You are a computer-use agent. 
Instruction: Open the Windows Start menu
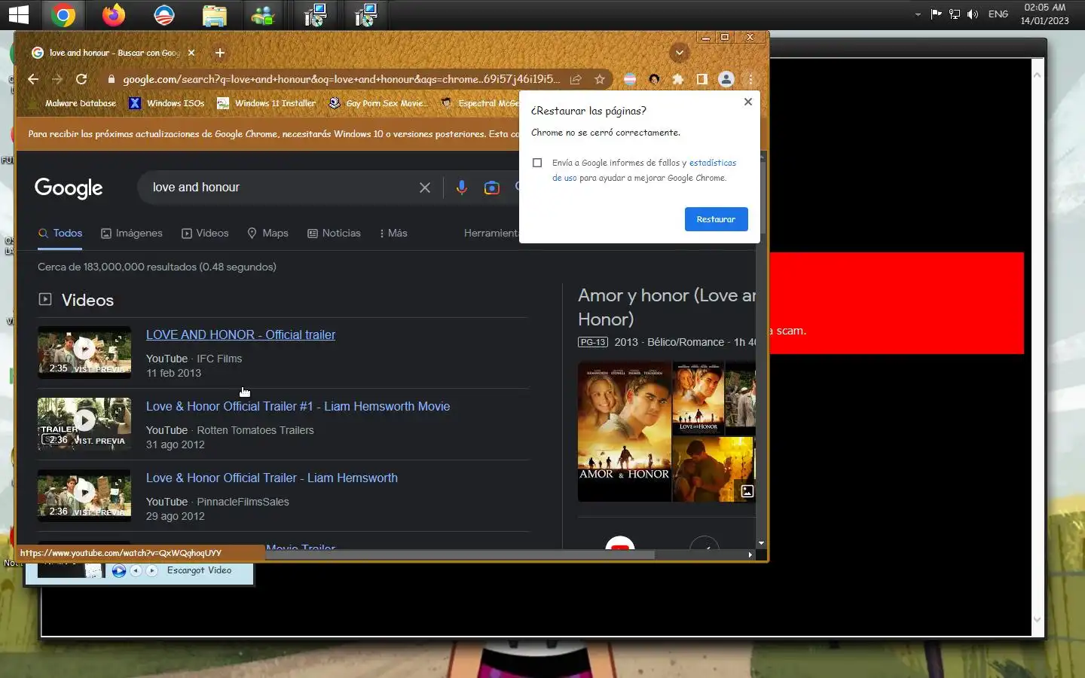coord(18,14)
